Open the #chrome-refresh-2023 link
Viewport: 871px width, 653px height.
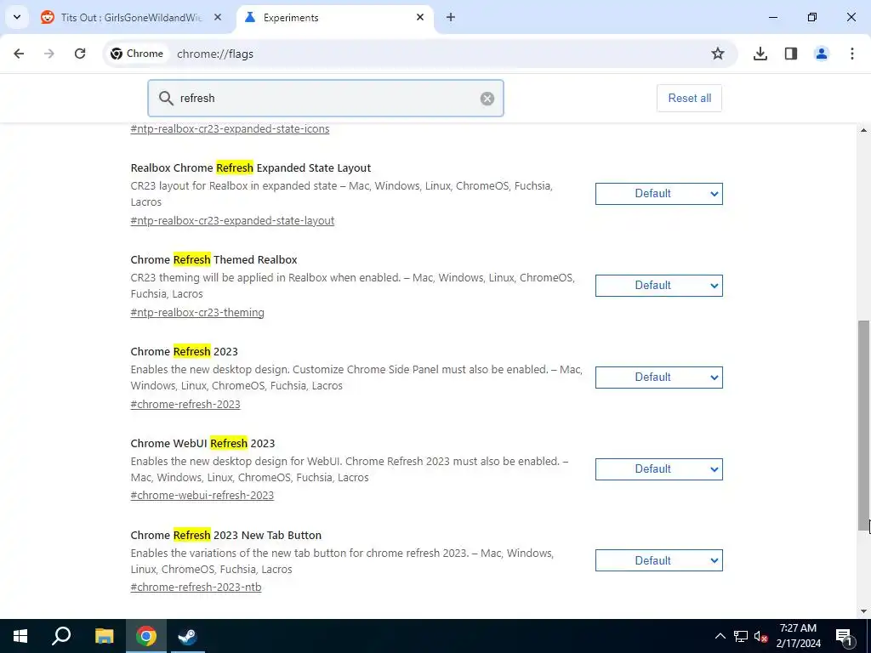pos(185,404)
